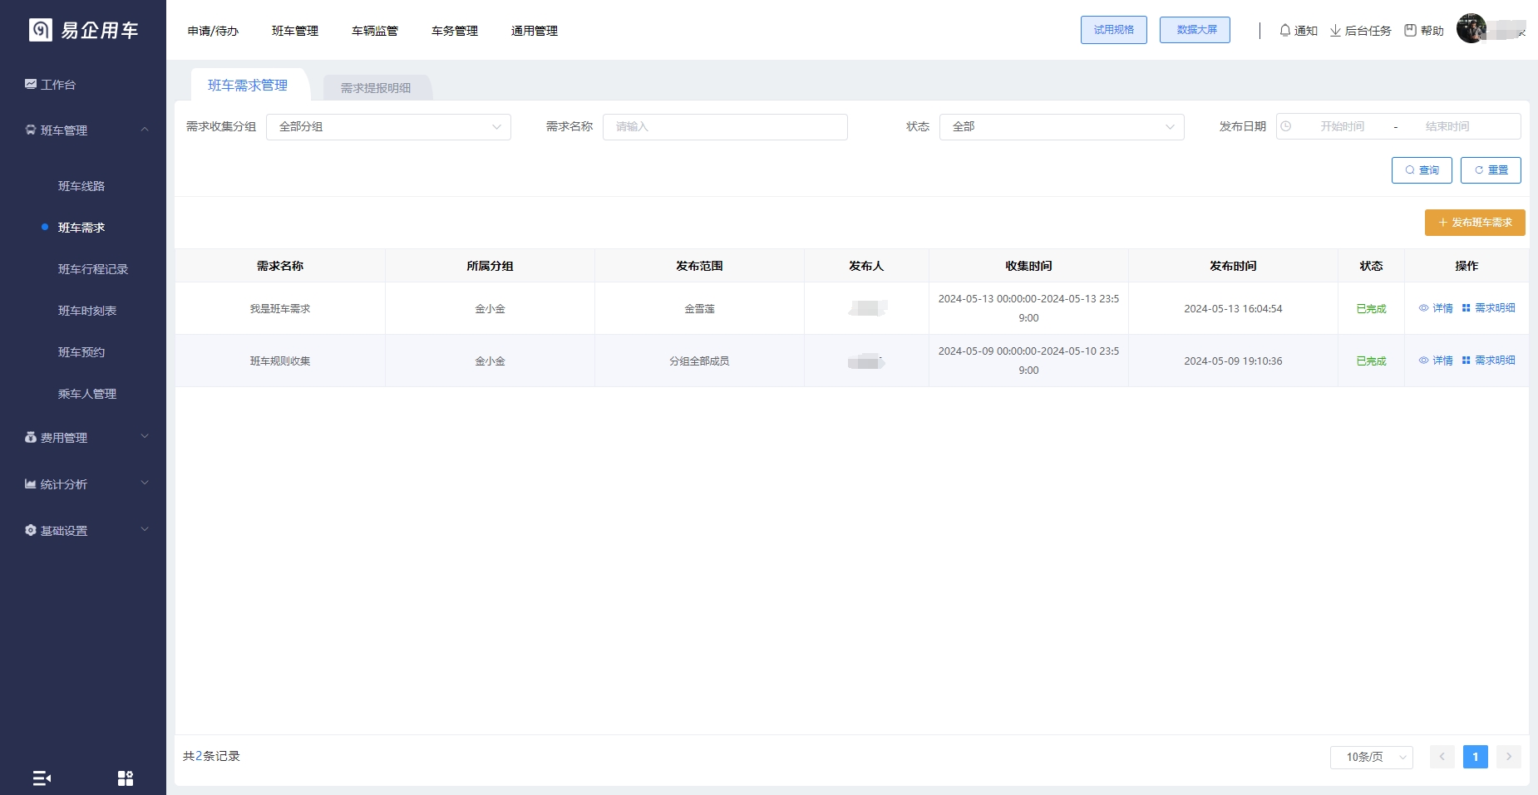The image size is (1538, 795).
Task: Click the 2024-05-09 19:10:36 publish time
Action: coord(1233,361)
